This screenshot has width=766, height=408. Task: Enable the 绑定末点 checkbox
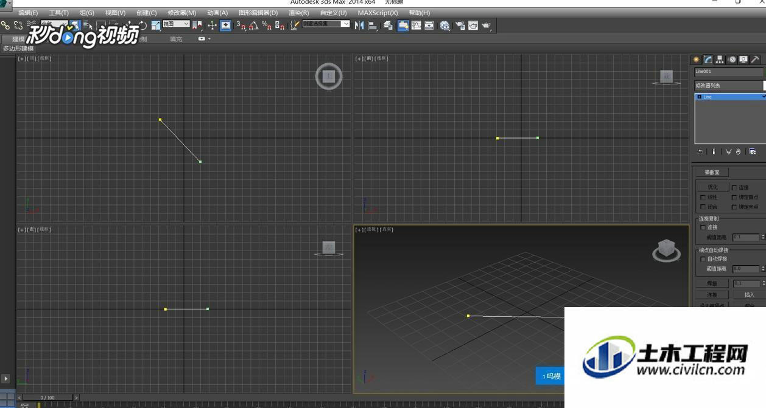pos(734,207)
